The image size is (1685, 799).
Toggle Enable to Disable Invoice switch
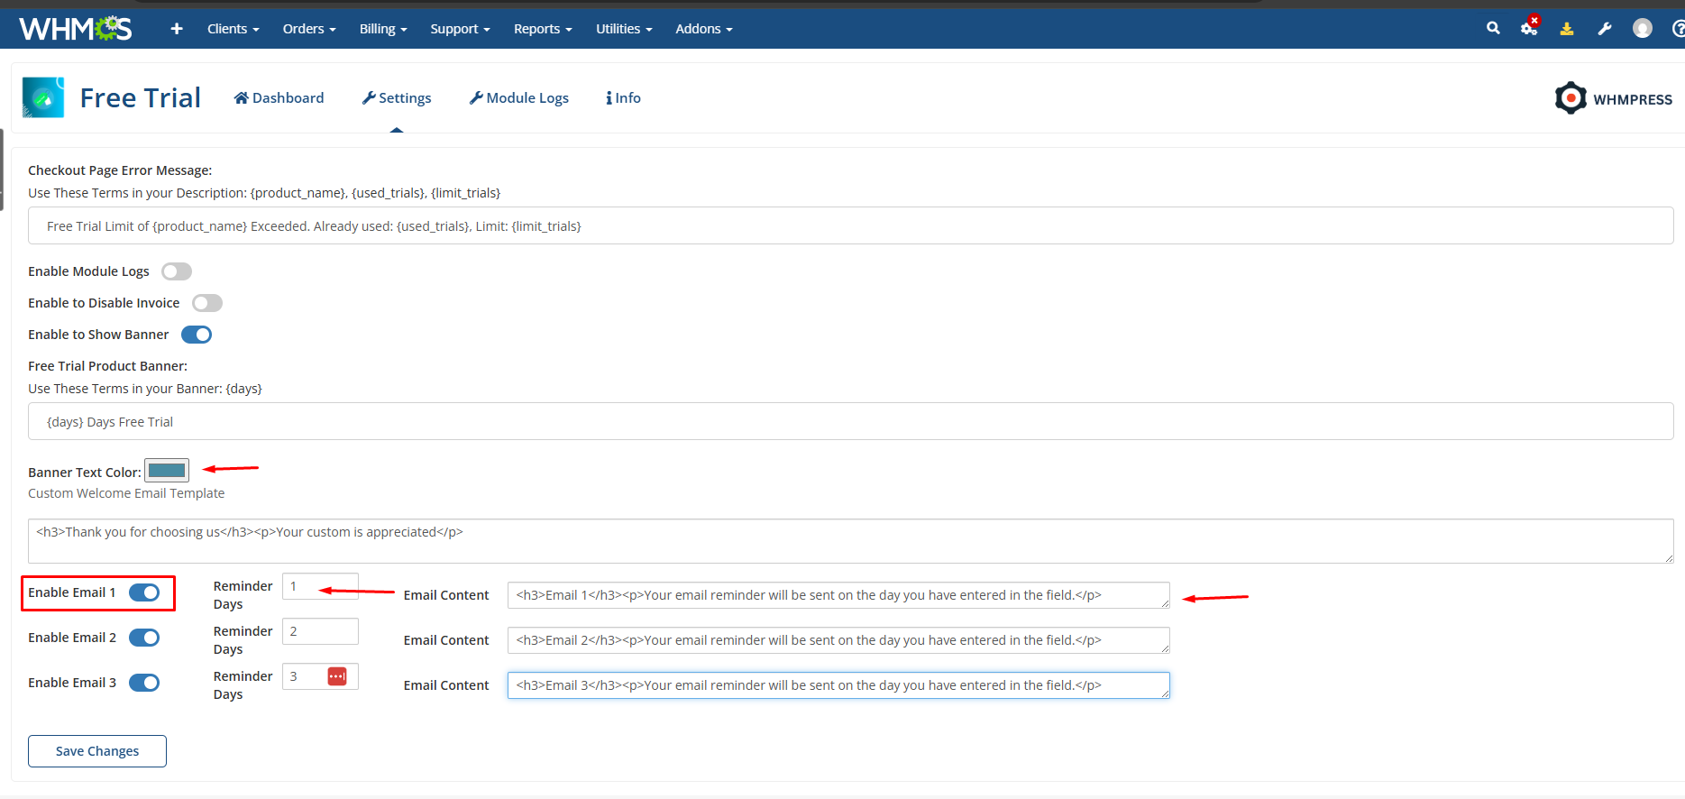[207, 303]
